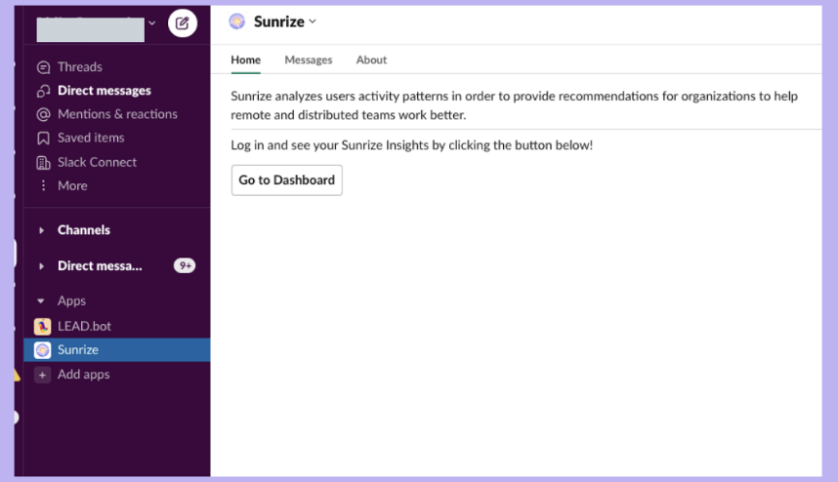The width and height of the screenshot is (838, 482).
Task: Open the Saved items label
Action: pos(91,138)
